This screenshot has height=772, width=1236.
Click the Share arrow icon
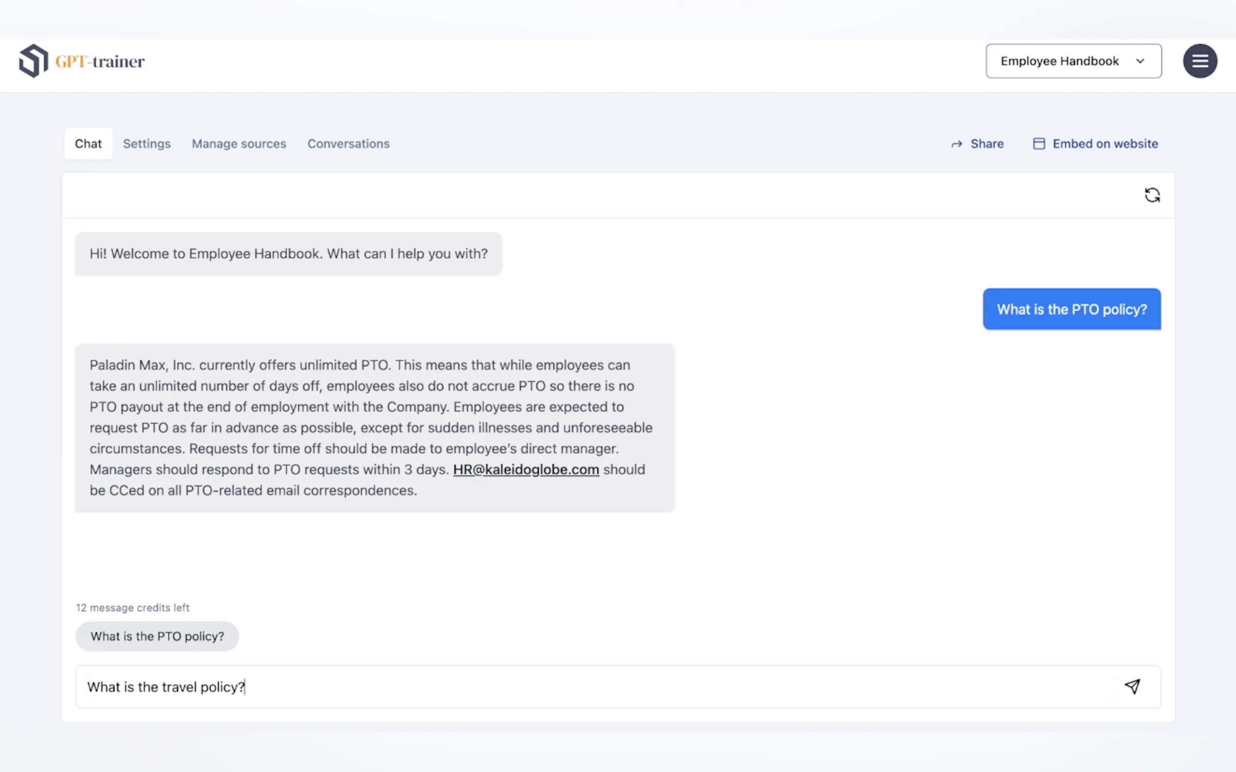[957, 144]
